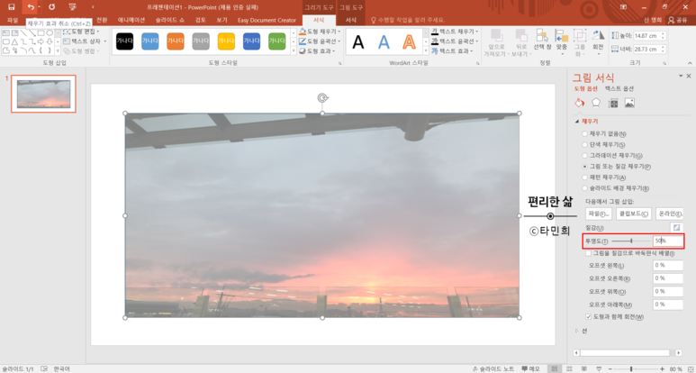
Task: Open the 맞춤 (Align) menu
Action: pyautogui.click(x=562, y=42)
